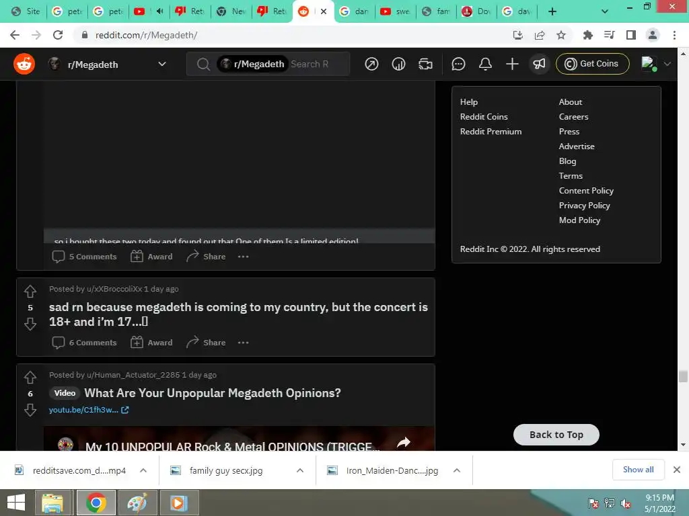Click the Reddit logo home icon

click(x=24, y=64)
